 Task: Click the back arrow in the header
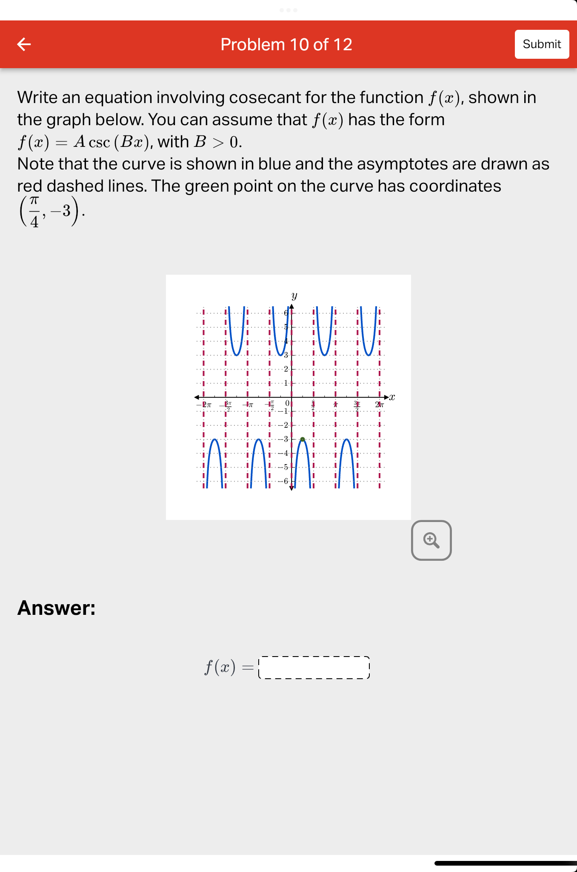(x=24, y=44)
